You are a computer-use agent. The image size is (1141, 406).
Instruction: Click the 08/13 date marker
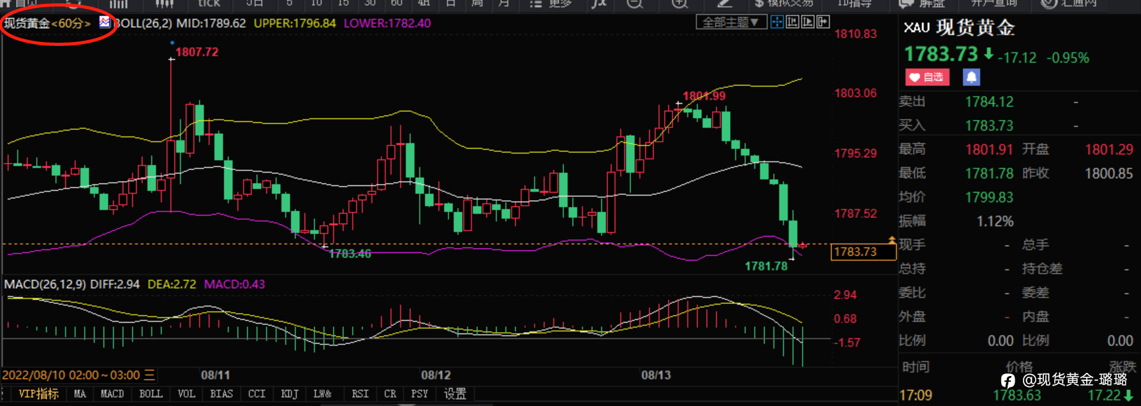click(x=656, y=375)
